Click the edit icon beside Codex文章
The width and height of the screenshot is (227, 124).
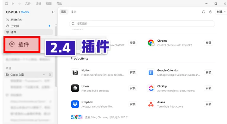(50, 75)
